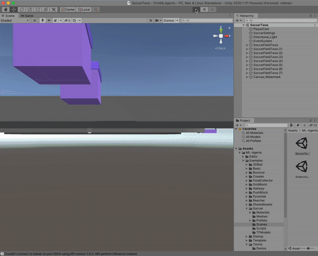
Task: Switch to the Game tab
Action: [27, 15]
